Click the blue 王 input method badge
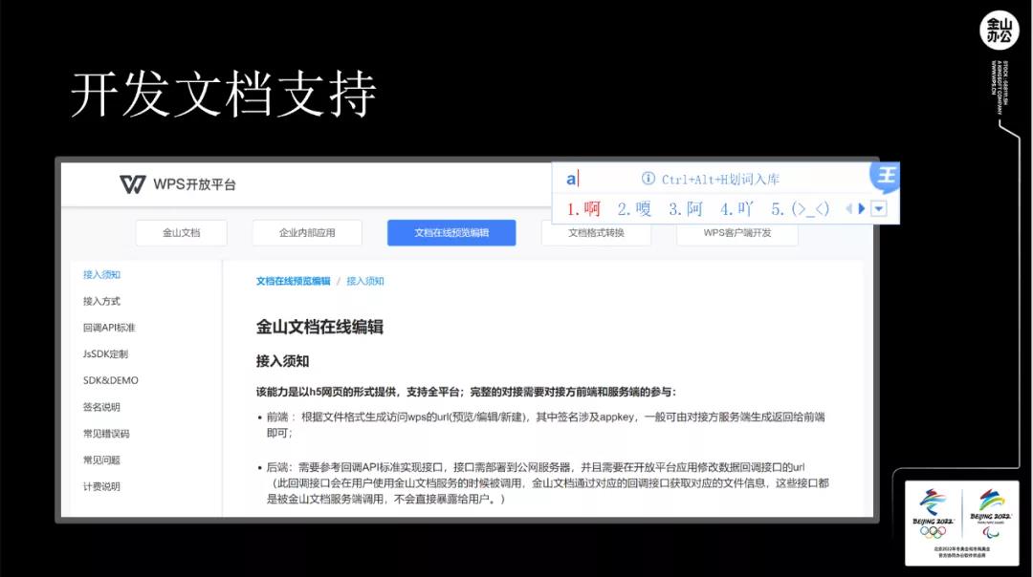 coord(886,176)
